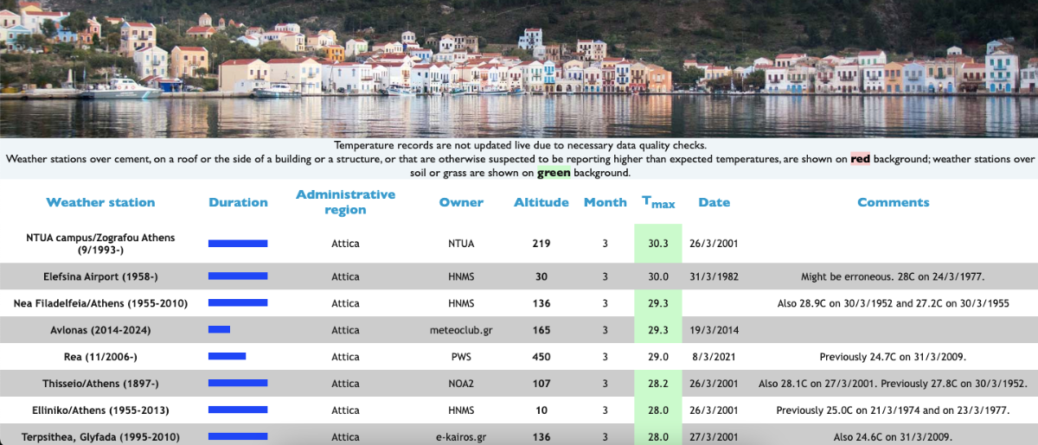Image resolution: width=1038 pixels, height=445 pixels.
Task: Click the 28.2 Tmax value for Thisseio
Action: click(x=658, y=384)
